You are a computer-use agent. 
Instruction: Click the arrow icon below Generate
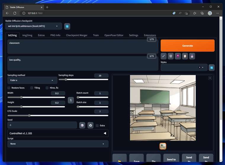[x=164, y=56]
